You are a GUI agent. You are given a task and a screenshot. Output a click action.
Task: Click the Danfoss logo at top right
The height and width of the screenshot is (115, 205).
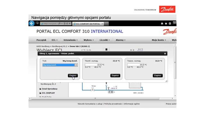click(x=167, y=9)
